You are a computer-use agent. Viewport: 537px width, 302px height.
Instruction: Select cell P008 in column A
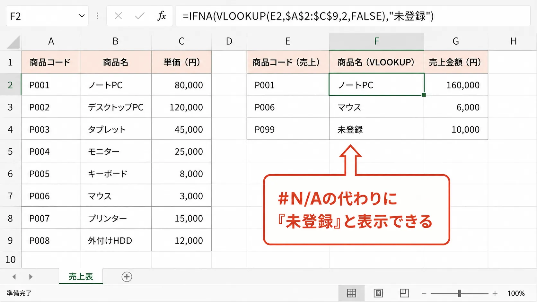51,240
